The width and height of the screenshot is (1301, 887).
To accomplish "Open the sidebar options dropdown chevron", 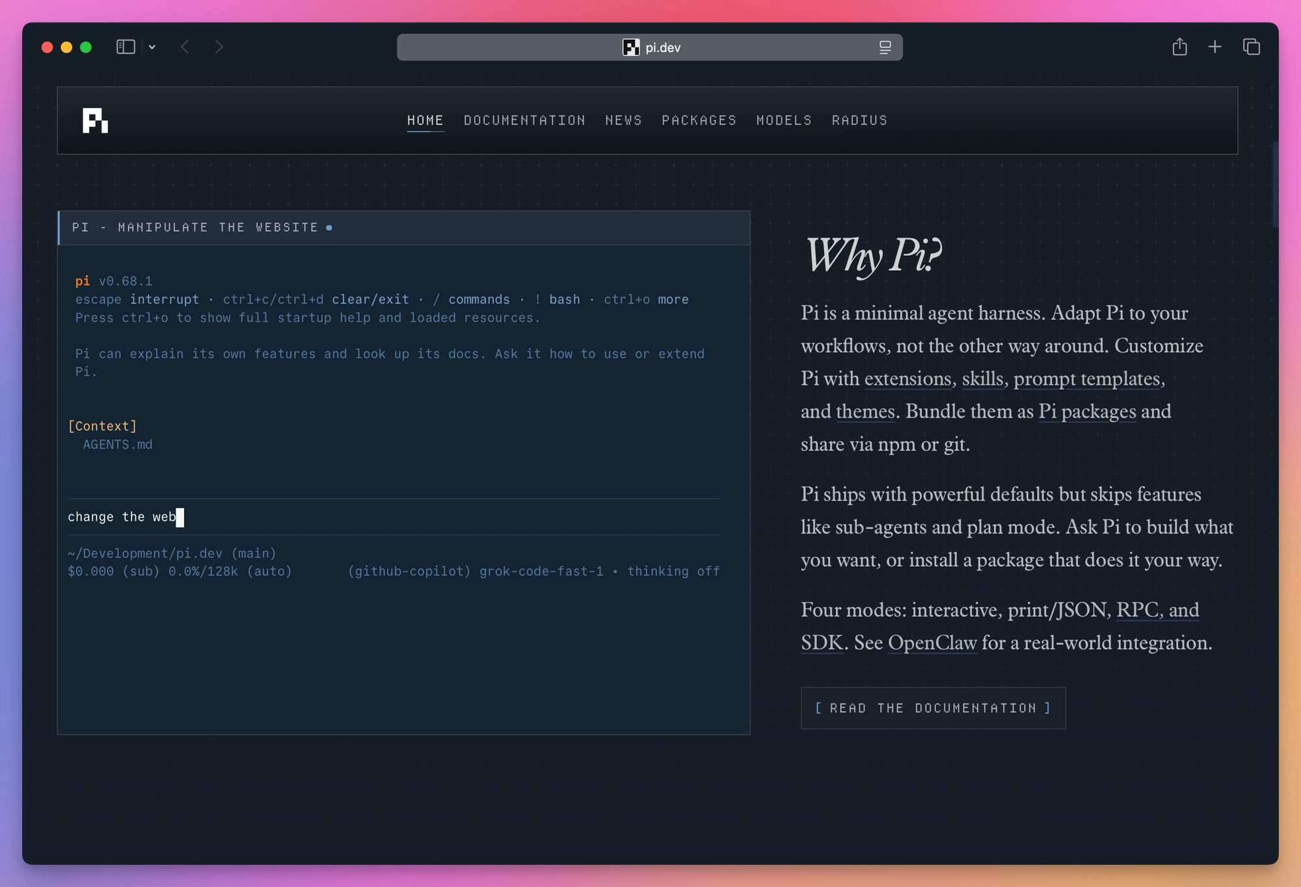I will (152, 47).
